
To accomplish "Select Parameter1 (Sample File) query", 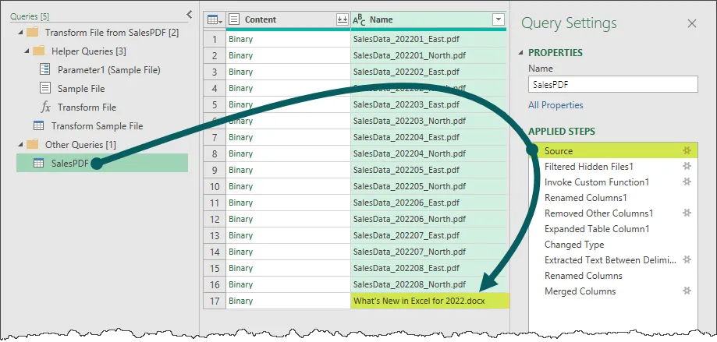I will coord(108,70).
